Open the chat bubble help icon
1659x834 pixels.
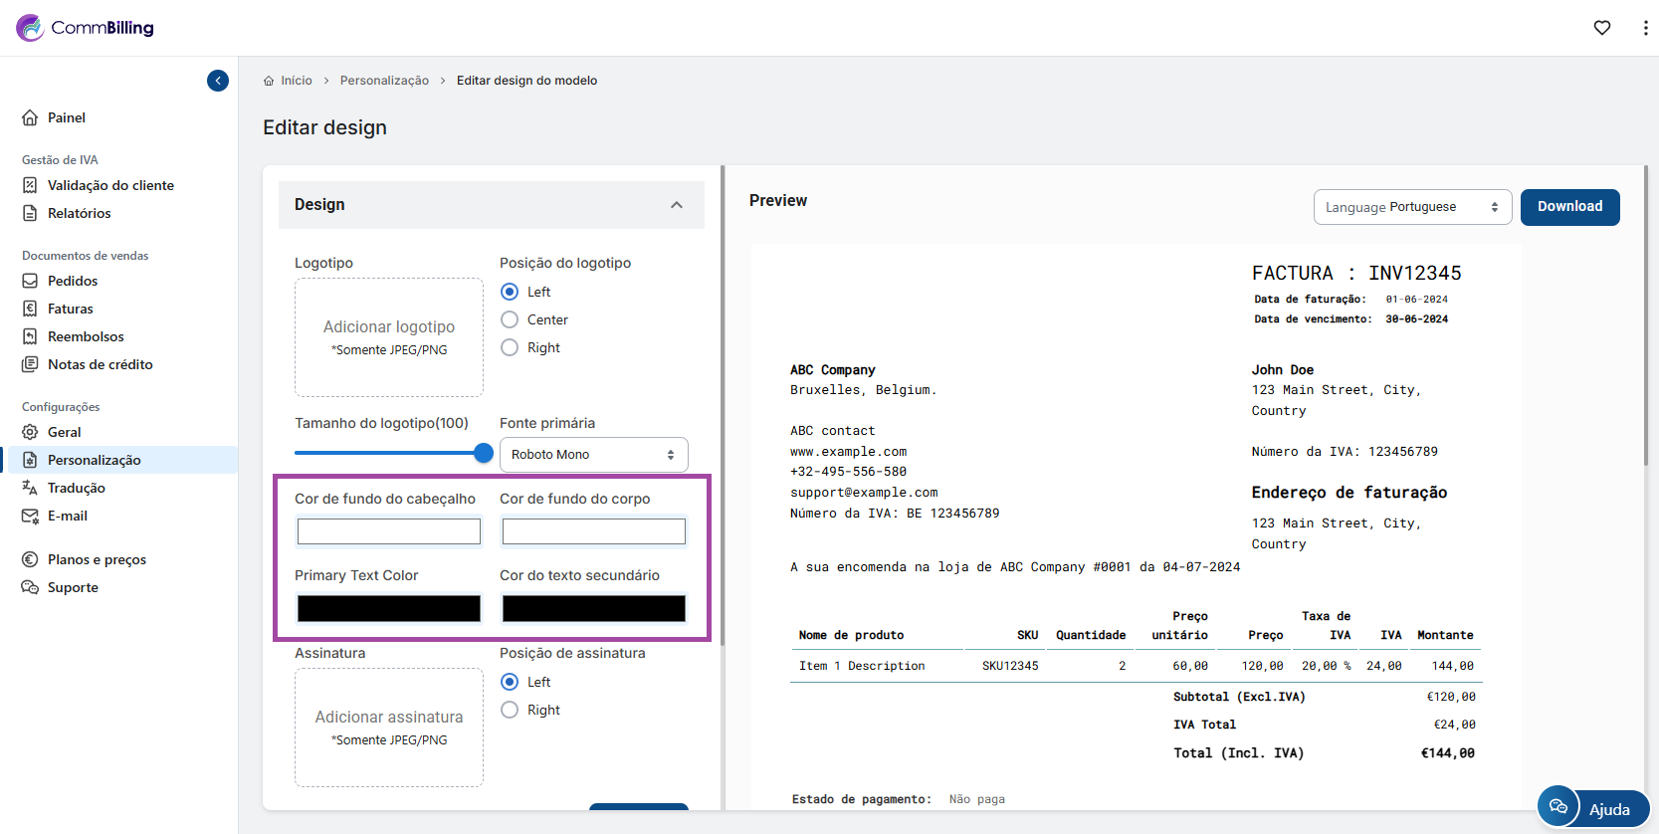[1558, 807]
